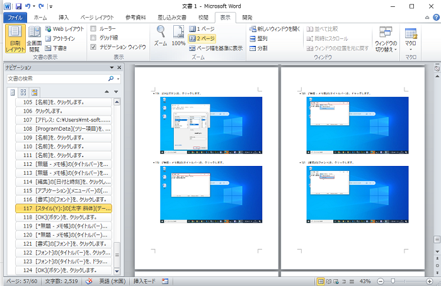The height and width of the screenshot is (286, 441).
Task: Open ウィンドウの切り替え dropdown
Action: point(386,40)
